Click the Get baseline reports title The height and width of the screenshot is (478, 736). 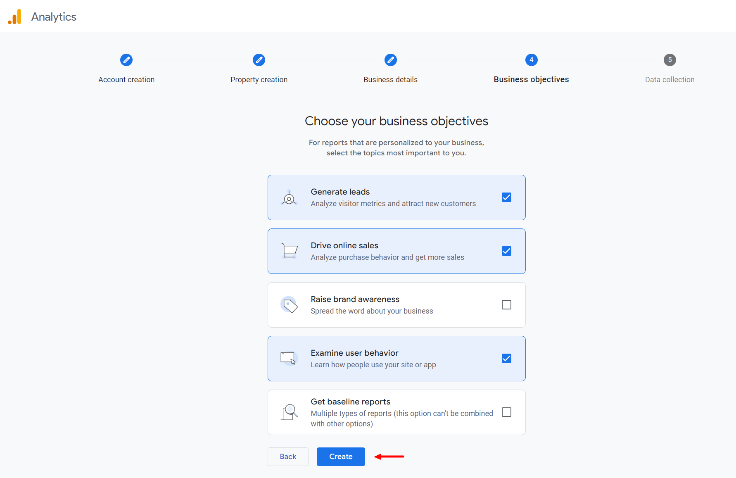351,402
